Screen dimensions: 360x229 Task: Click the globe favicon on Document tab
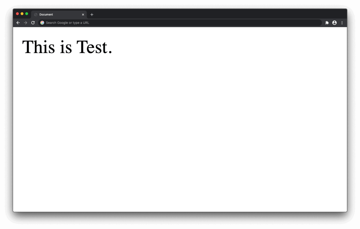pos(36,14)
